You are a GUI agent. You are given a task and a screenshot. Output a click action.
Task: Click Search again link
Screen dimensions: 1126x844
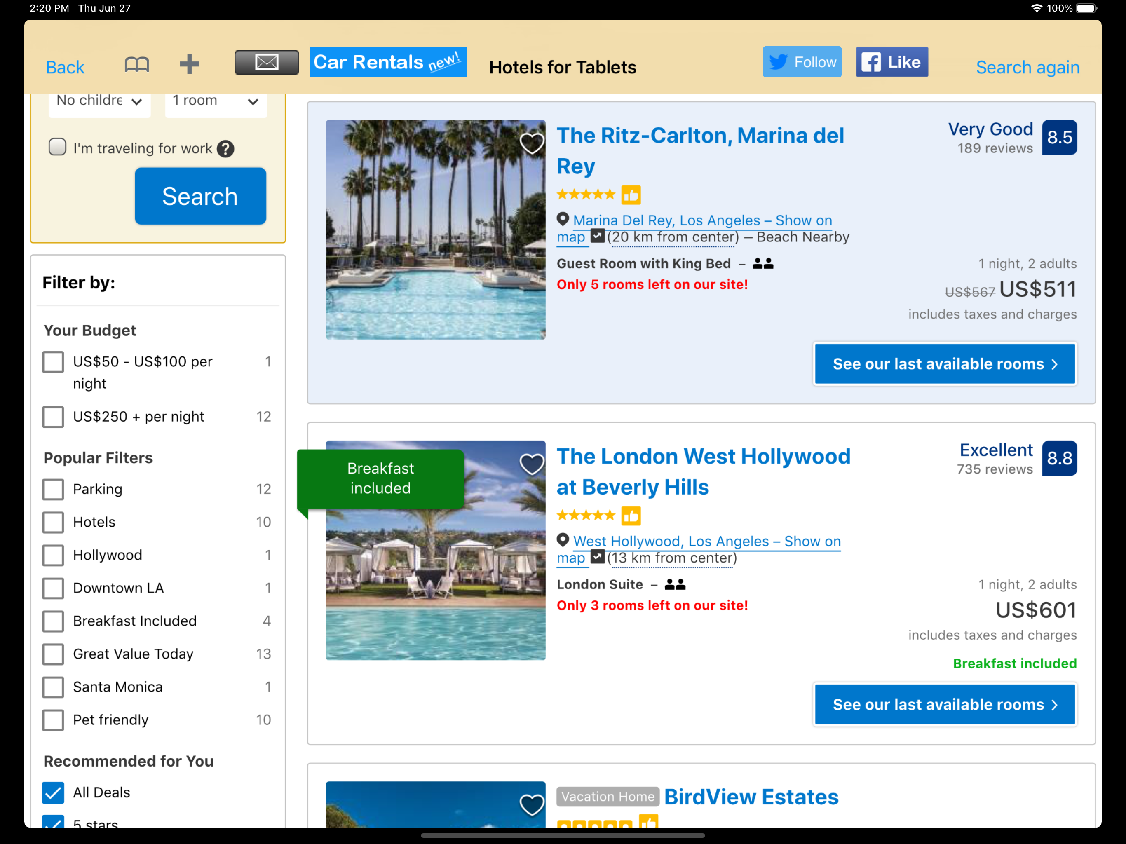click(x=1027, y=67)
